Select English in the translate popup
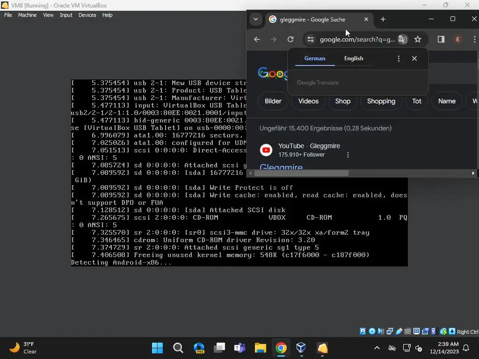 point(354,58)
